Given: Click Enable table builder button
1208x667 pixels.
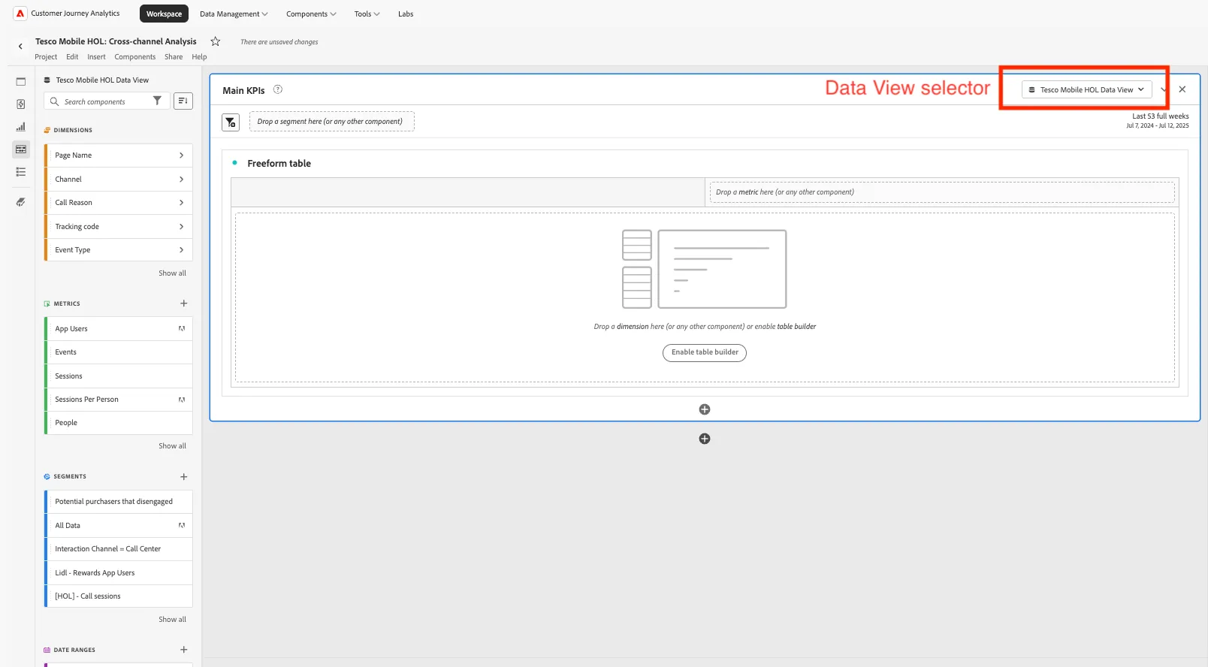Looking at the screenshot, I should tap(705, 352).
